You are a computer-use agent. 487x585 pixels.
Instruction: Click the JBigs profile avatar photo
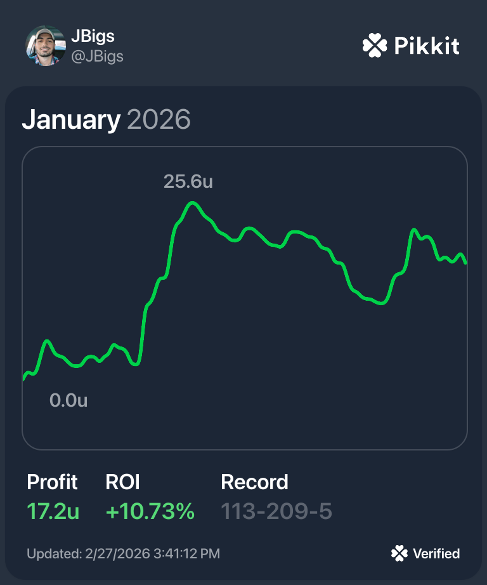pyautogui.click(x=45, y=46)
